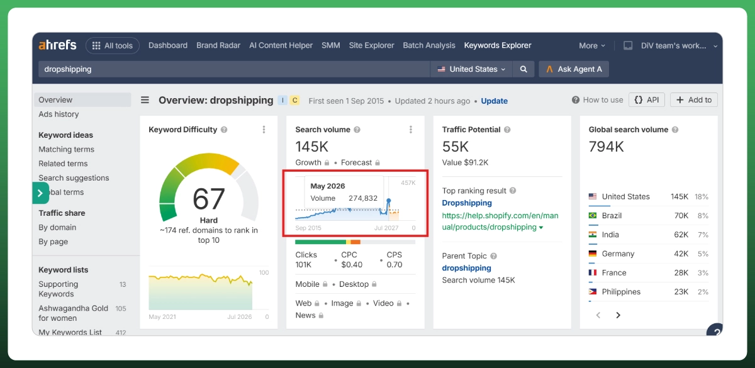Click the United States flag in country list
Viewport: 755px width, 368px height.
[593, 196]
